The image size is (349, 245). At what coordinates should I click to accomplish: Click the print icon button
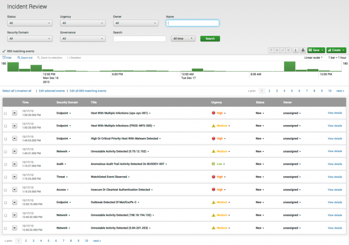303,50
